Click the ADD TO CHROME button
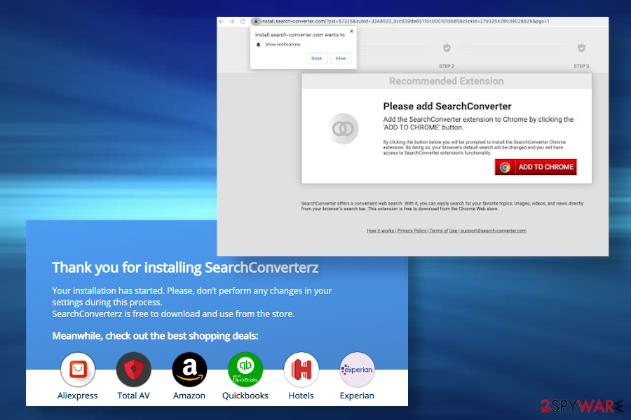 [536, 167]
